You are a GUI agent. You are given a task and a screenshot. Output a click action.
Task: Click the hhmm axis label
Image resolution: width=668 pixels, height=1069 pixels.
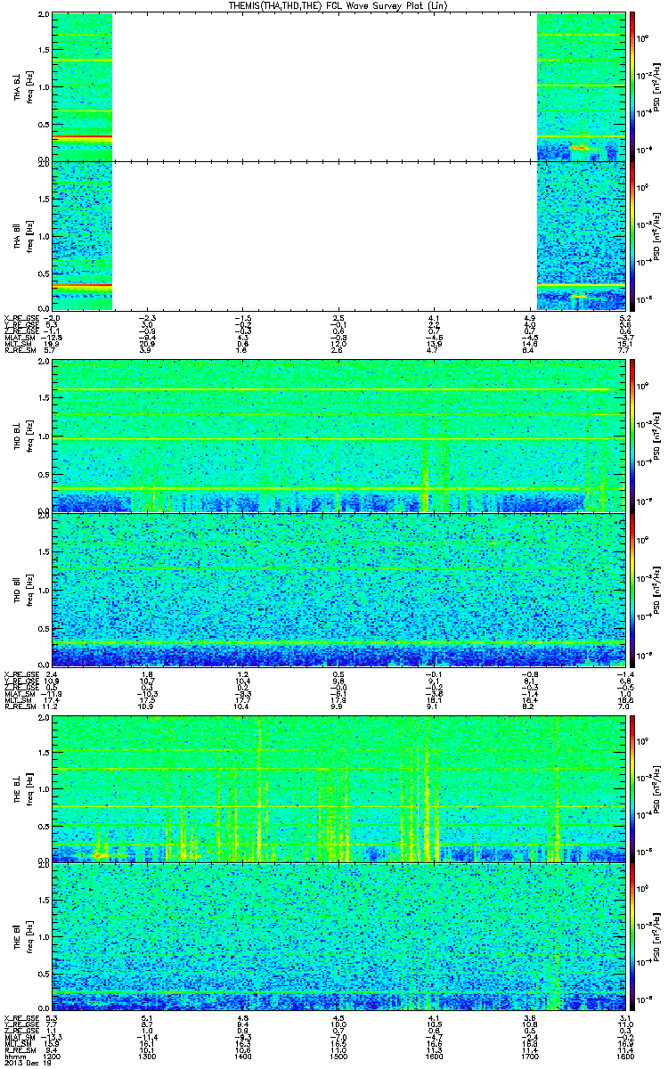(14, 1056)
